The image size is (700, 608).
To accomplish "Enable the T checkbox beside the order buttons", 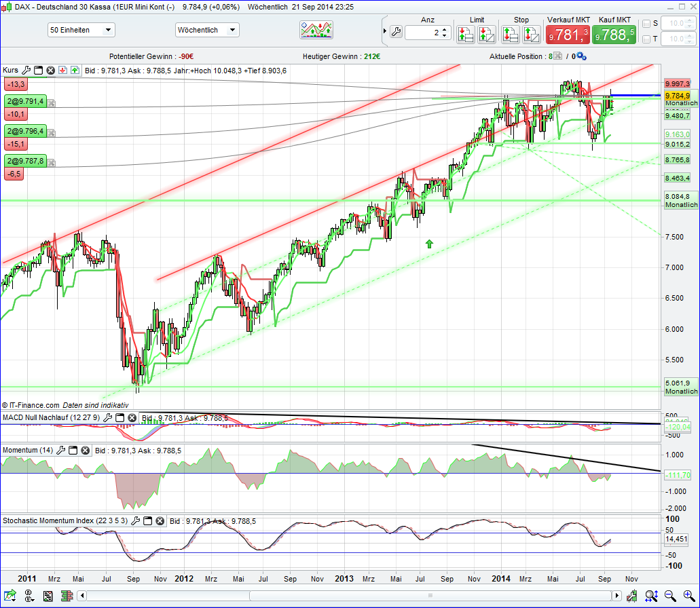I will pyautogui.click(x=646, y=39).
